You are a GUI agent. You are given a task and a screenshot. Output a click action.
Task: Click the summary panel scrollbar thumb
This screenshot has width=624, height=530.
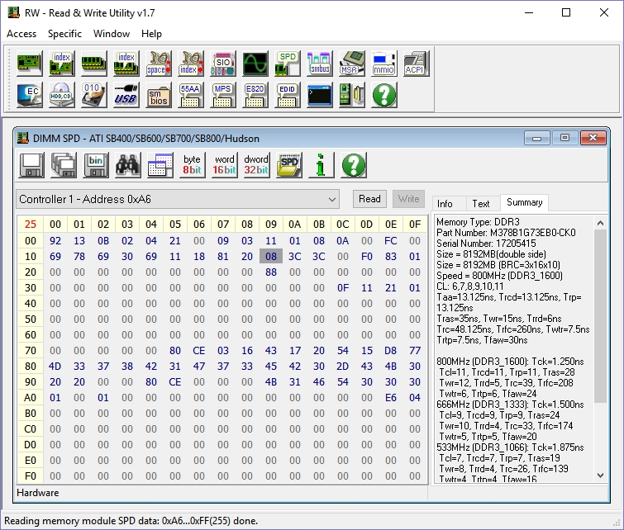[x=601, y=316]
